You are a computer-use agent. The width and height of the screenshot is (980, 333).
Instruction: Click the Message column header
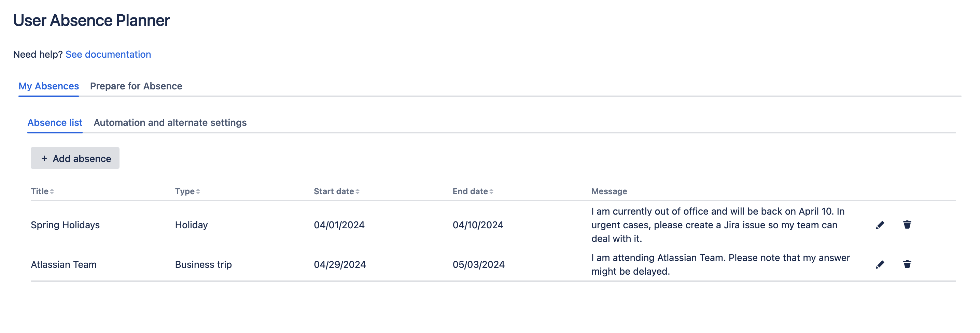(609, 192)
